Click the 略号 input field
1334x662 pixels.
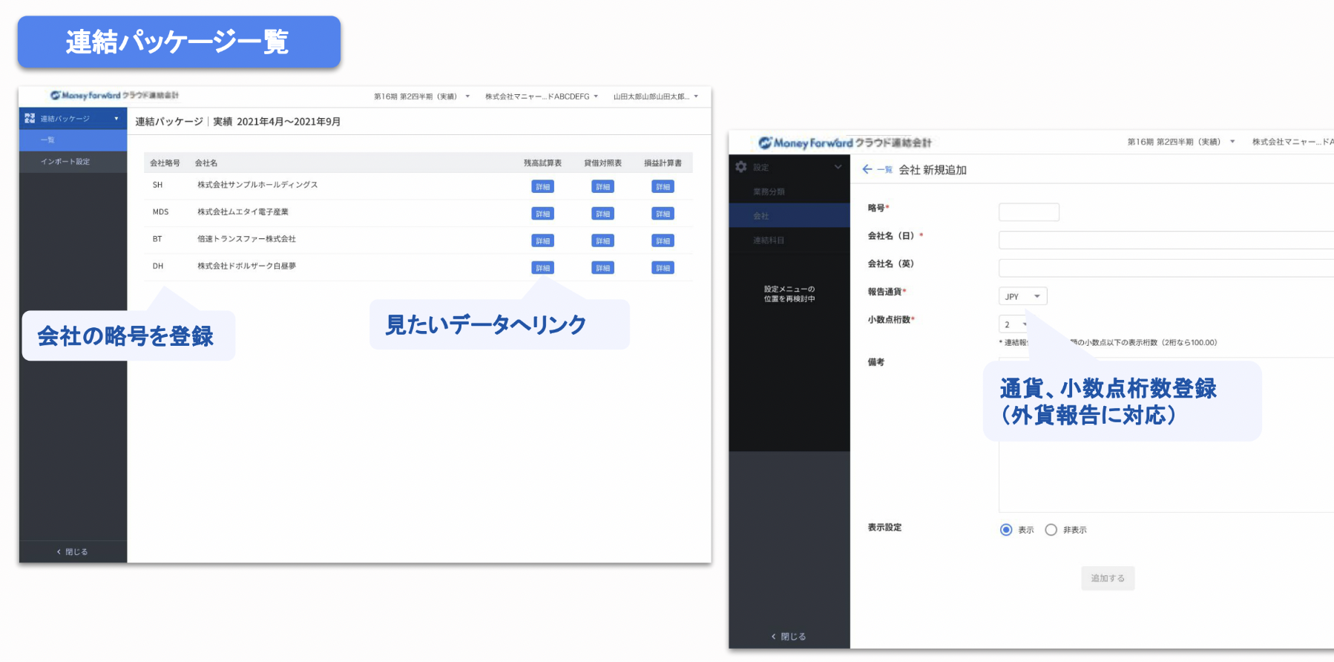(x=1029, y=212)
